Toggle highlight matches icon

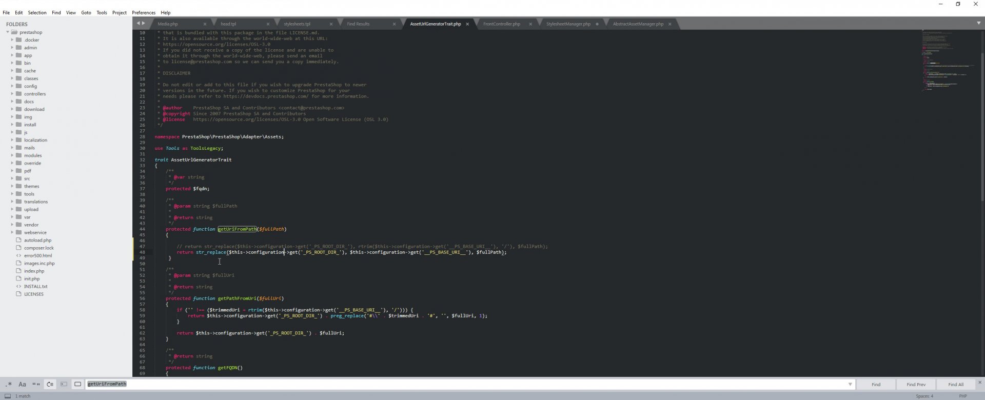tap(77, 384)
